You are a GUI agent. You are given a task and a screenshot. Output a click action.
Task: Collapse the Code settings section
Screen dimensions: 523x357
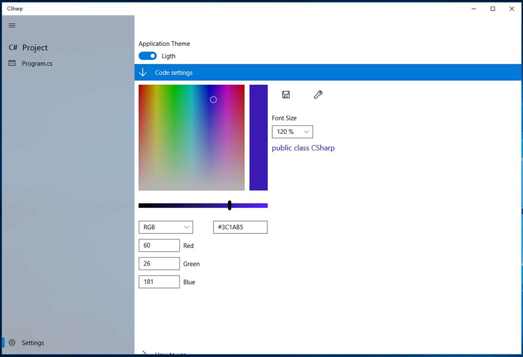tap(328, 72)
